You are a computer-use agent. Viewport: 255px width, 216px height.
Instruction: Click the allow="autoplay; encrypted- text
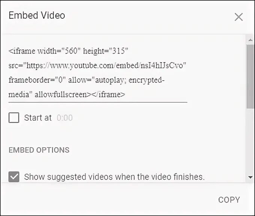117,80
